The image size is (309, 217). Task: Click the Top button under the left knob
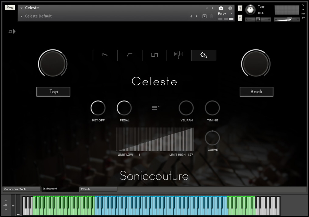click(53, 92)
